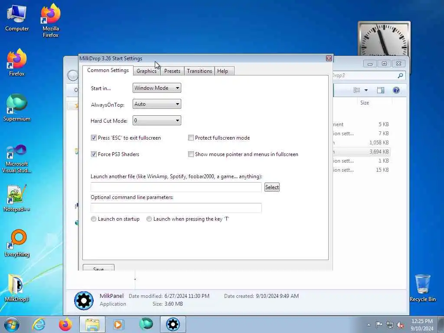
Task: Click the Save button in MilkDrop settings
Action: [x=98, y=268]
